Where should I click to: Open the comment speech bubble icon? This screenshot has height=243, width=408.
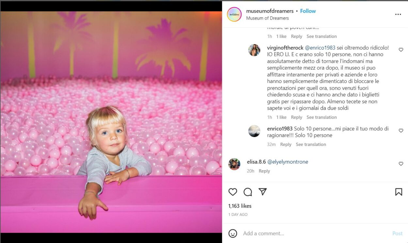click(x=248, y=192)
